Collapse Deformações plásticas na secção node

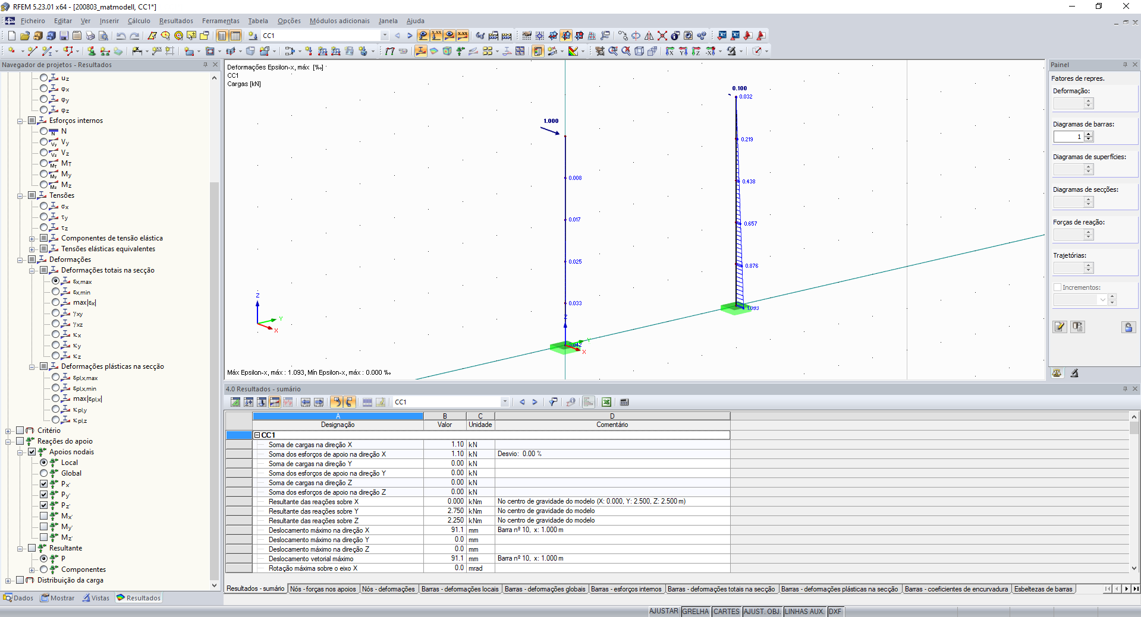[x=32, y=366]
